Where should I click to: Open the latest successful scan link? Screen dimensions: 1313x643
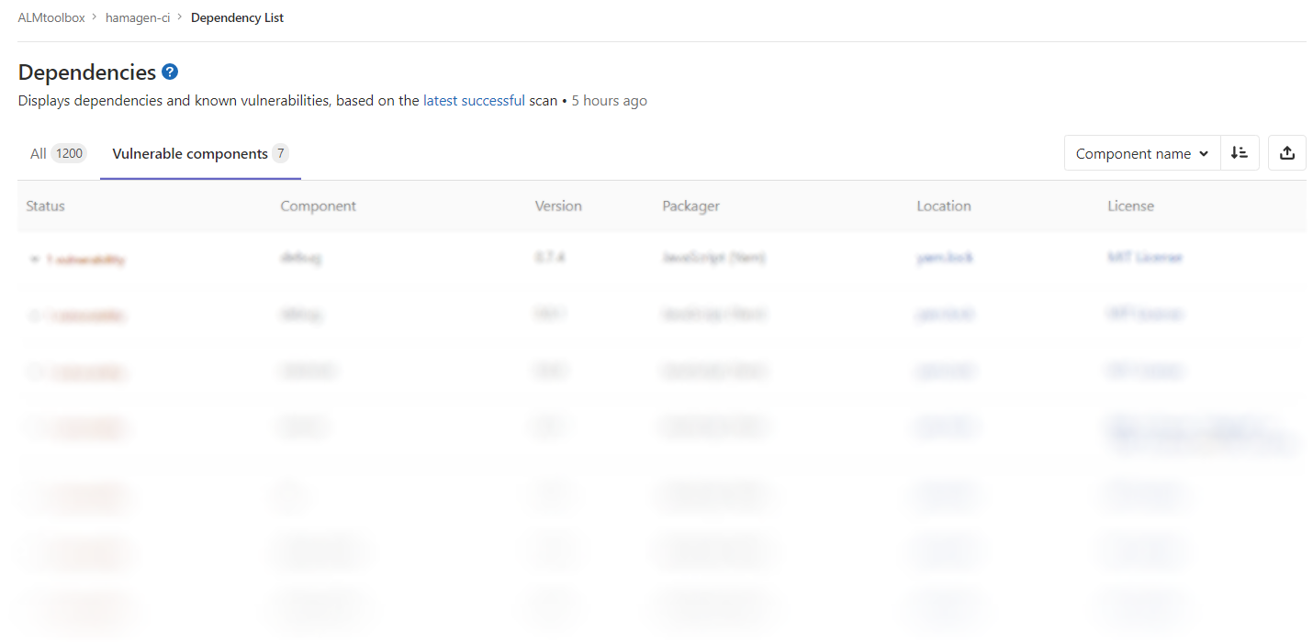474,101
